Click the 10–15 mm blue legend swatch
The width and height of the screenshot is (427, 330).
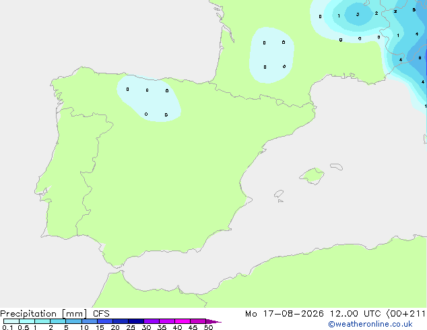click(90, 321)
